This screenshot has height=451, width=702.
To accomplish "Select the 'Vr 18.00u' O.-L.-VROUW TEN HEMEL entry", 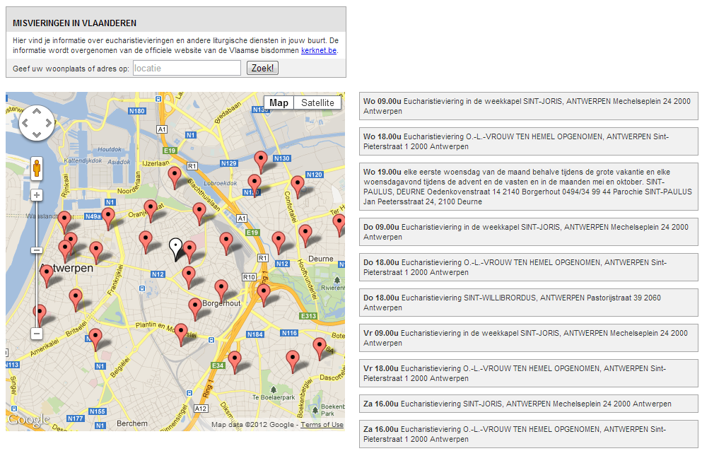I will [x=528, y=373].
